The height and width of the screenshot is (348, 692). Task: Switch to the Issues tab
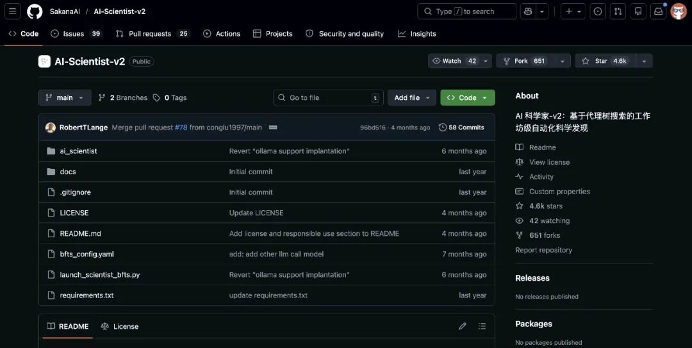(76, 33)
